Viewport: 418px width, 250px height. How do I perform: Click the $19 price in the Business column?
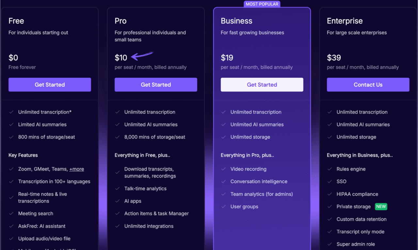pyautogui.click(x=227, y=57)
